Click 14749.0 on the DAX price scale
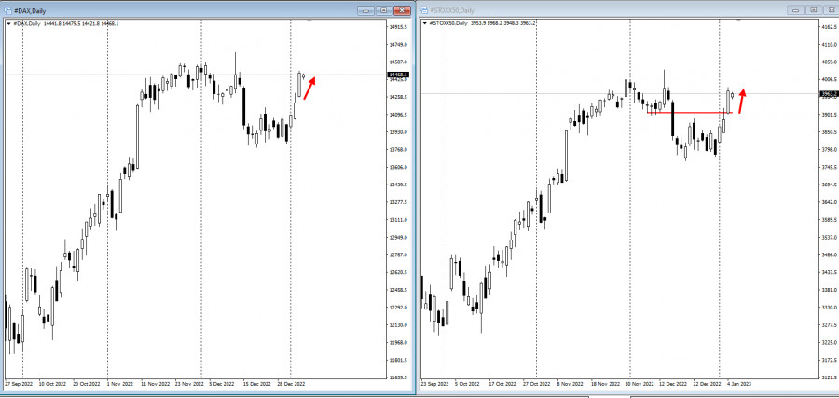The height and width of the screenshot is (398, 839). pyautogui.click(x=400, y=45)
